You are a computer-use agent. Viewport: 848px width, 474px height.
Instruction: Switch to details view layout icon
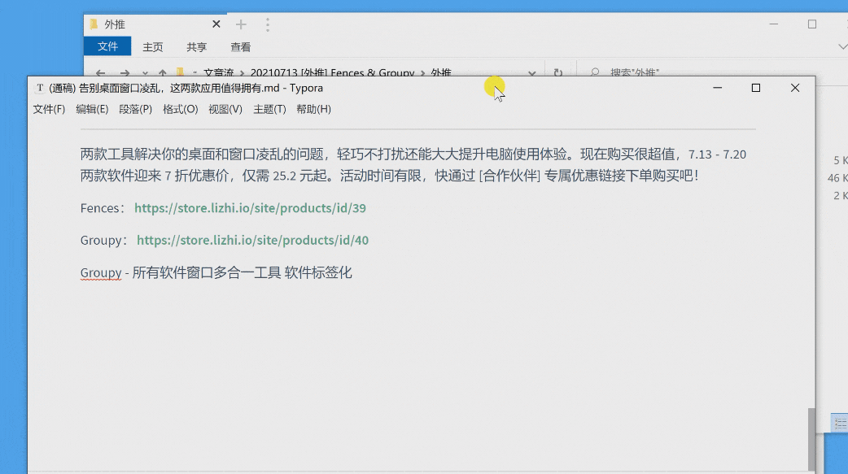point(840,424)
